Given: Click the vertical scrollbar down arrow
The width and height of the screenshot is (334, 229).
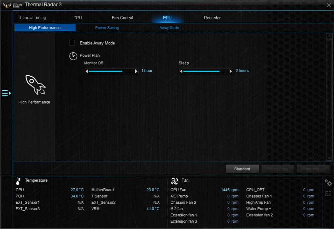Looking at the screenshot, I should [x=329, y=158].
